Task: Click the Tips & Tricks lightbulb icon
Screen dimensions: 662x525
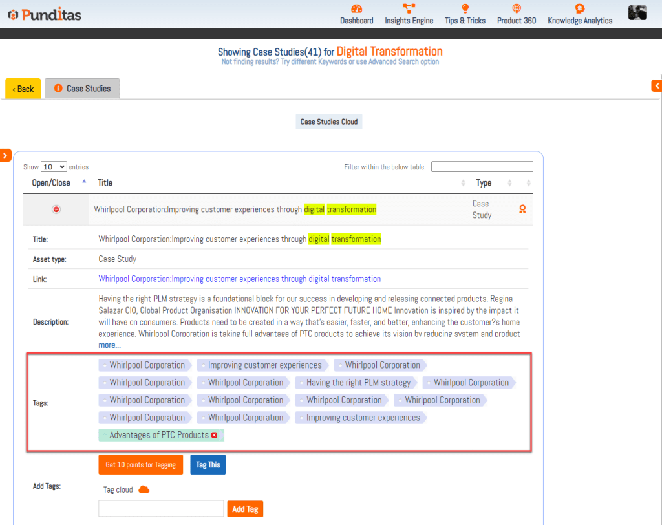Action: (465, 9)
